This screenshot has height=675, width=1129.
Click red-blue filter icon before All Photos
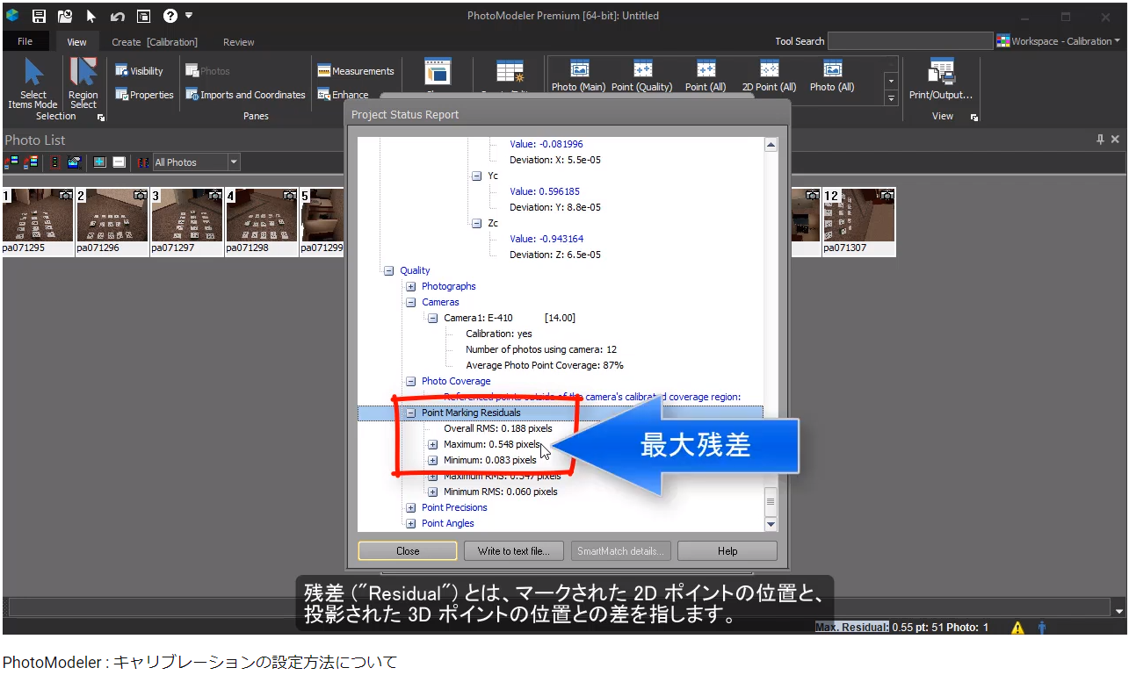[x=143, y=162]
